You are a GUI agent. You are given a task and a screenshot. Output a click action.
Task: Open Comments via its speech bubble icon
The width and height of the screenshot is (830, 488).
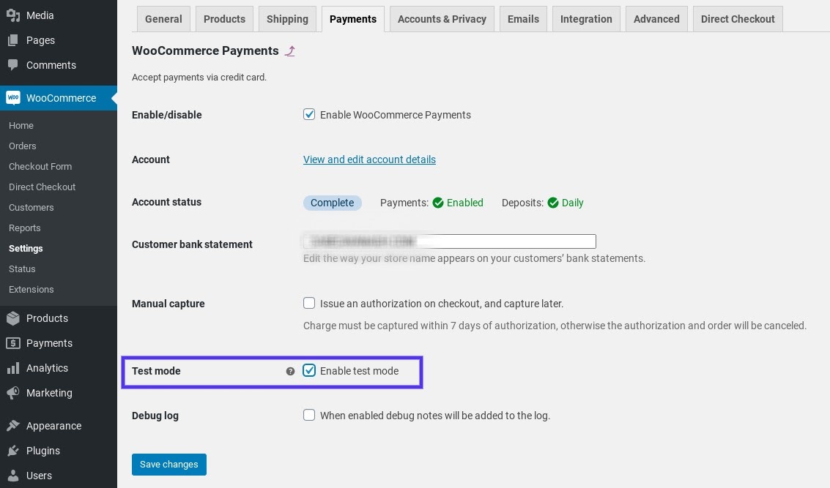[x=13, y=64]
